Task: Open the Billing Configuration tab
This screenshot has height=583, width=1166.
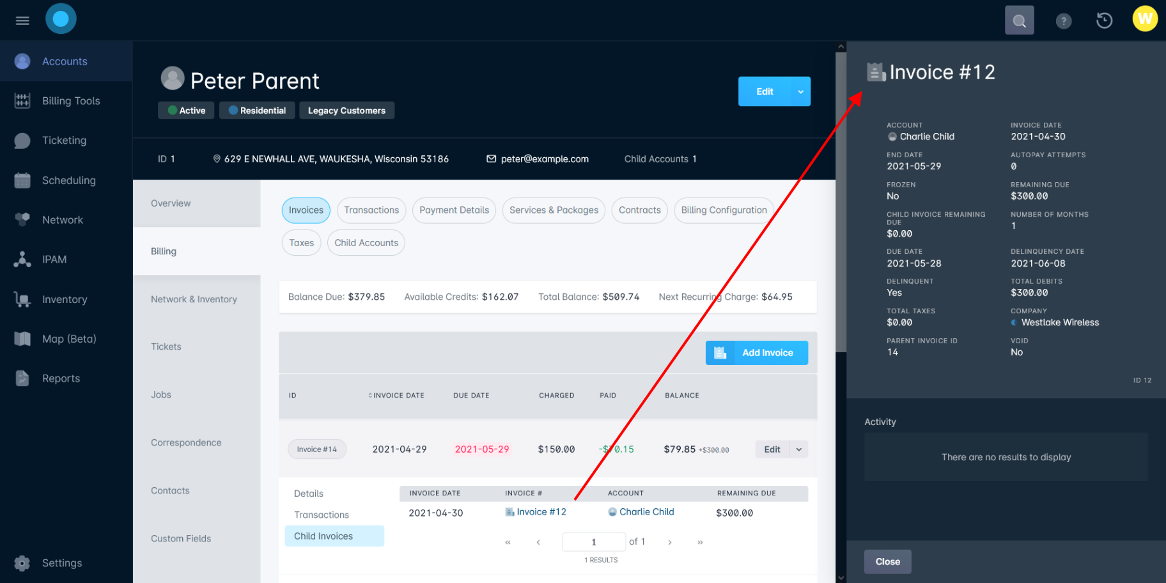Action: (x=724, y=210)
